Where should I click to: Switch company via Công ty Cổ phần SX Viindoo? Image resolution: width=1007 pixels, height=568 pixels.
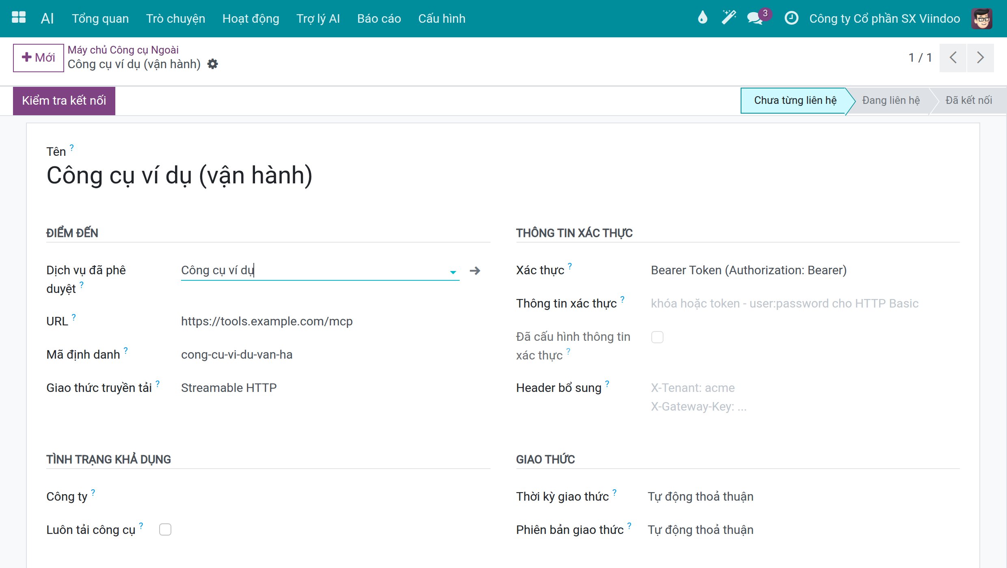coord(884,19)
